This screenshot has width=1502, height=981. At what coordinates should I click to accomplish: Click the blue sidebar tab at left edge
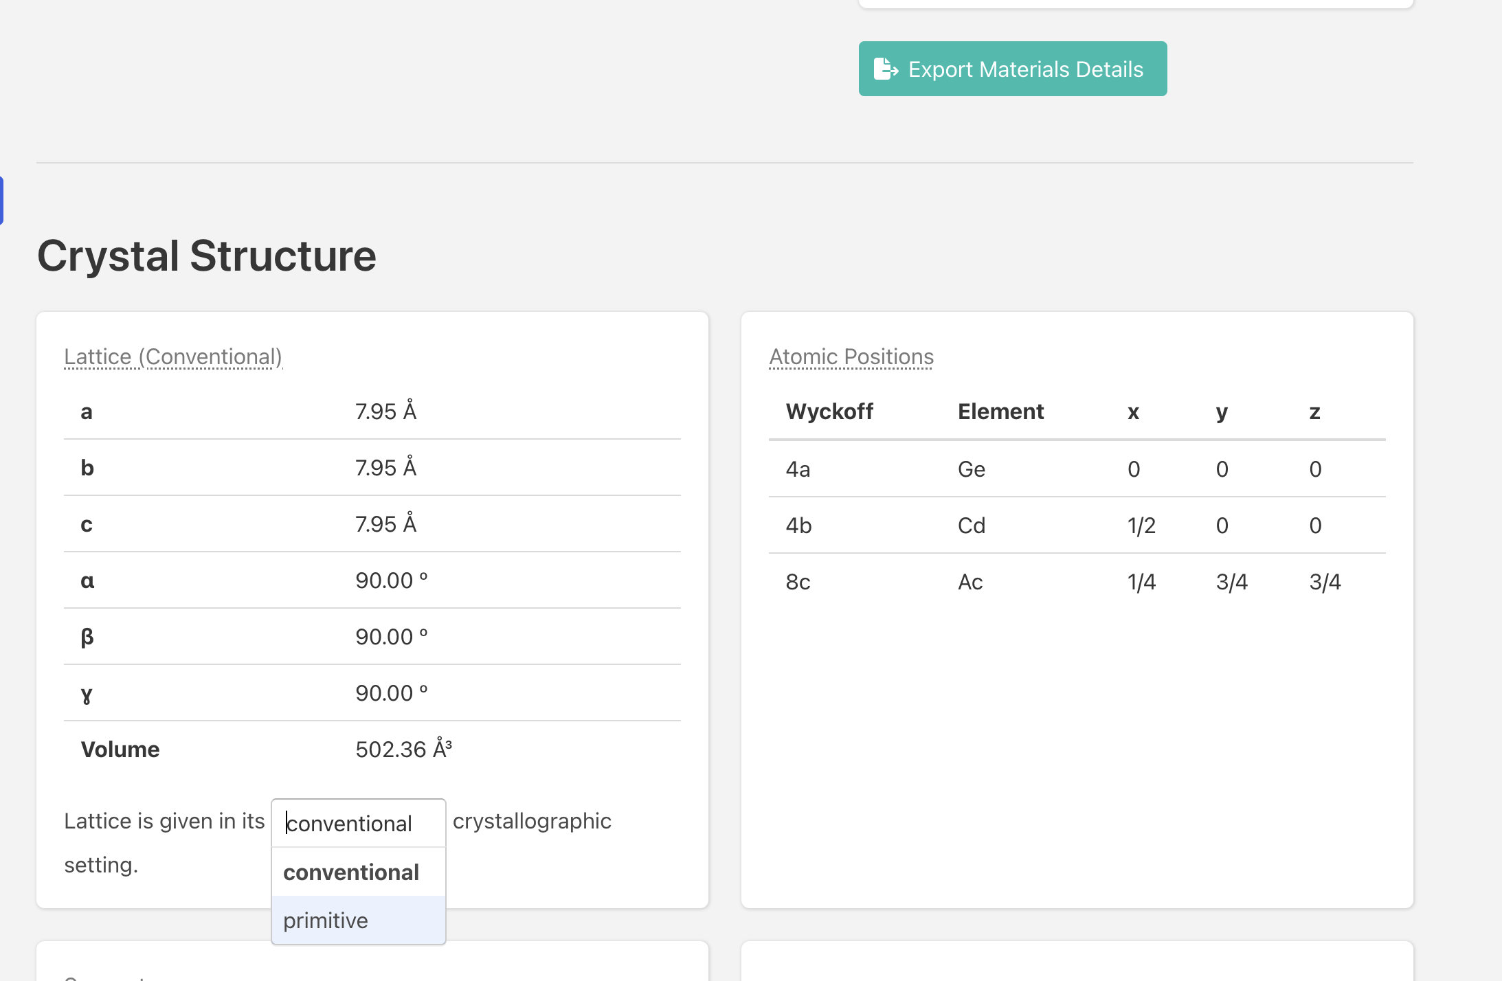pos(1,201)
